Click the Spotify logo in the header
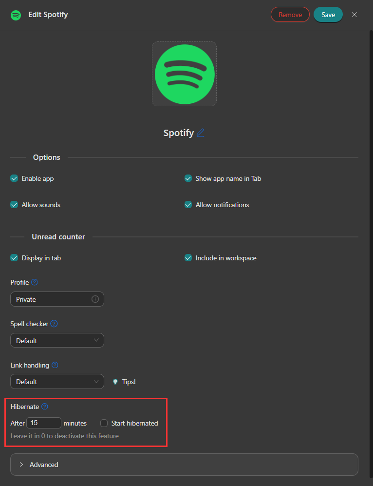This screenshot has width=373, height=486. 16,15
